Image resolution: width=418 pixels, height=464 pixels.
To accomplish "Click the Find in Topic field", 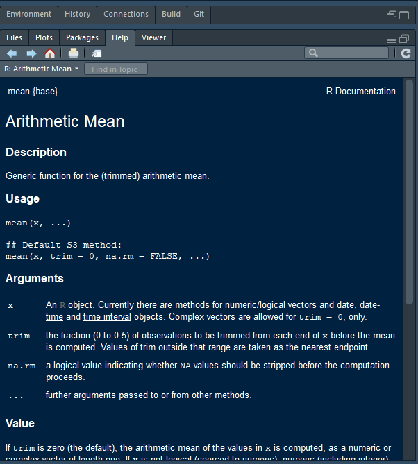I will pyautogui.click(x=115, y=69).
